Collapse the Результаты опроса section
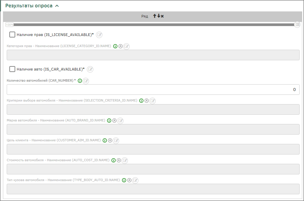The image size is (304, 201). 57,6
